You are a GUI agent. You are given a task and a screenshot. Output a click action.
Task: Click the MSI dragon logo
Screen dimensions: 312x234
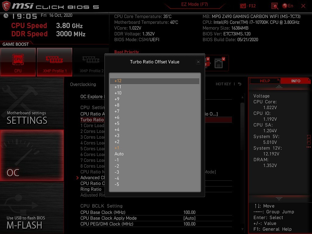point(6,6)
